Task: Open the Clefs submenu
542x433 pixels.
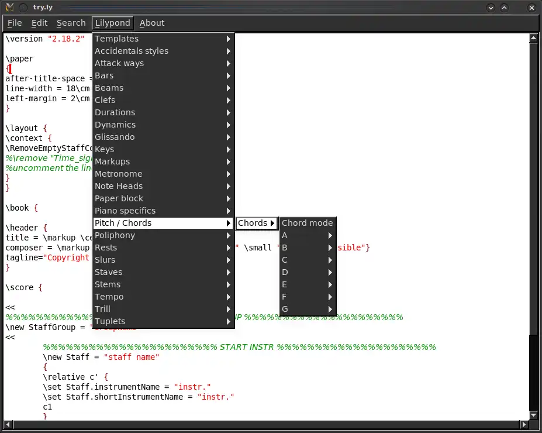Action: pos(163,100)
